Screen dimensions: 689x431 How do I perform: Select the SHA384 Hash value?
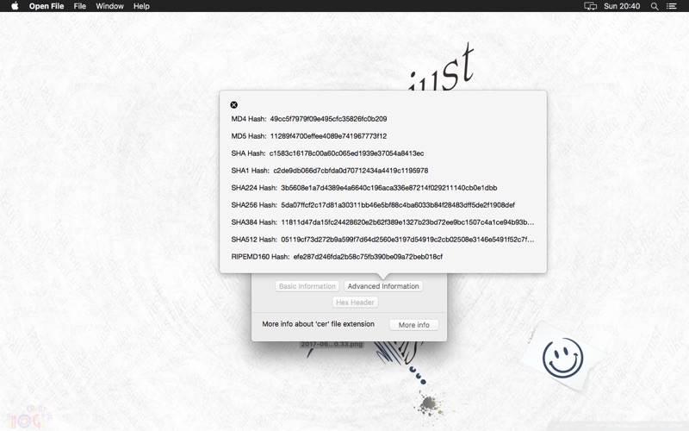pyautogui.click(x=407, y=222)
